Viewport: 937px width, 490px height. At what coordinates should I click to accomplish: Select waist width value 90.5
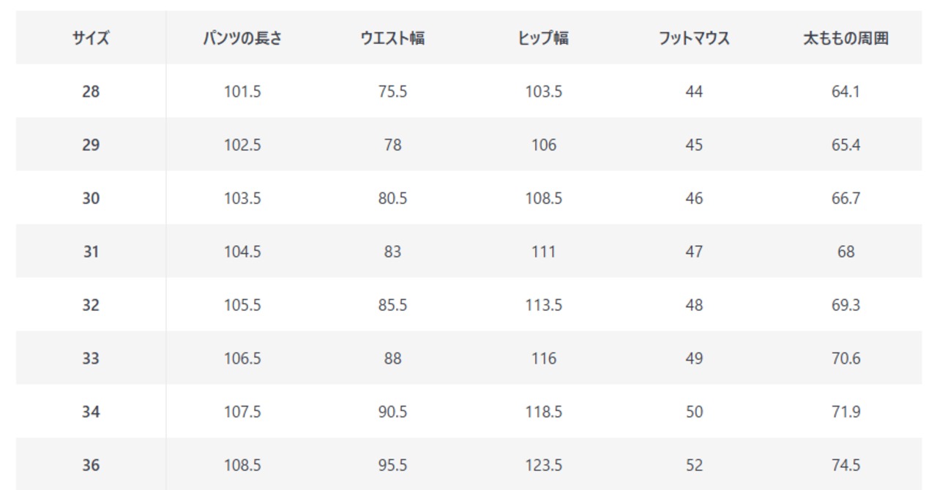pyautogui.click(x=392, y=412)
